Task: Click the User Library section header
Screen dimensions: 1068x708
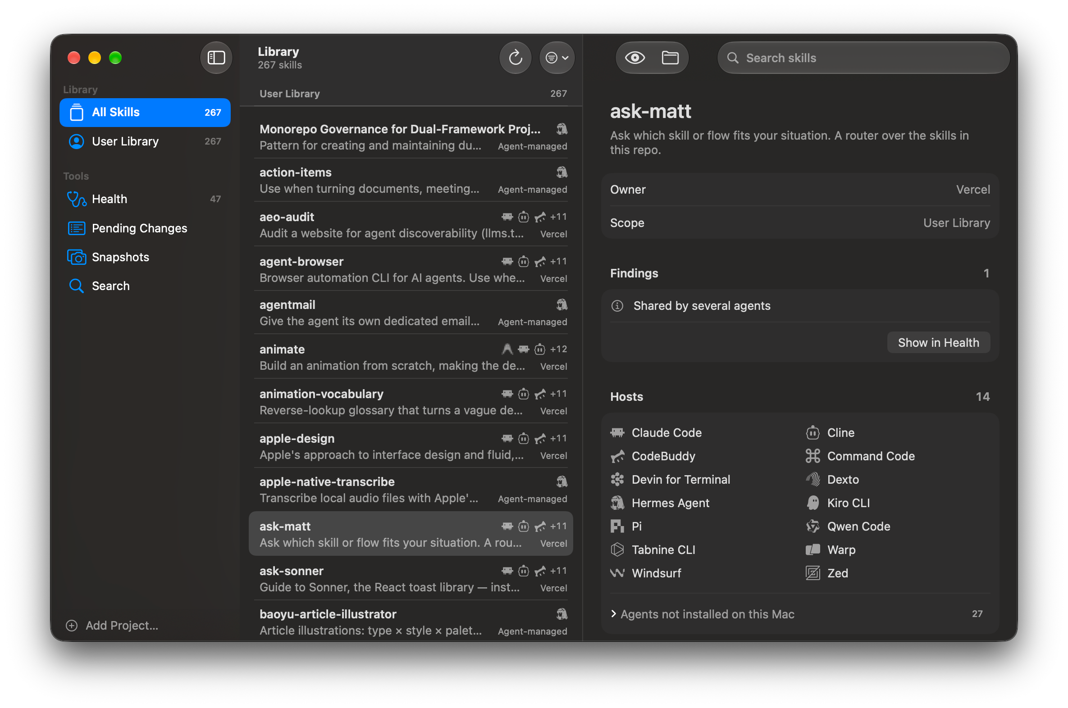Action: tap(411, 94)
